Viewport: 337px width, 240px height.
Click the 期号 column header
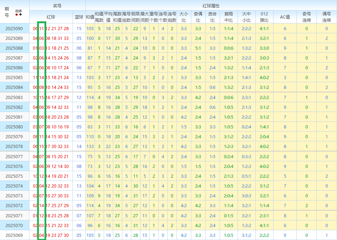pos(7,12)
